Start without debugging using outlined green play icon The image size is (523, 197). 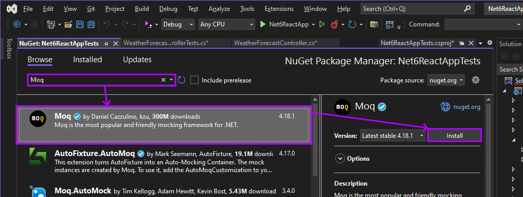click(x=322, y=24)
